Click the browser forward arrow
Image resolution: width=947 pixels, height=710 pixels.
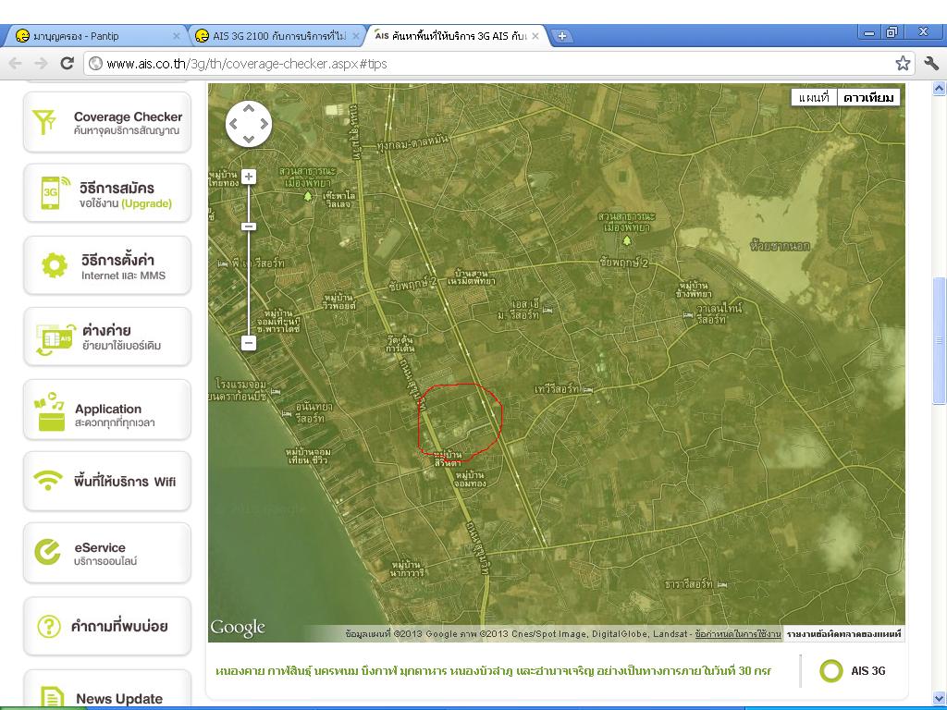[41, 64]
